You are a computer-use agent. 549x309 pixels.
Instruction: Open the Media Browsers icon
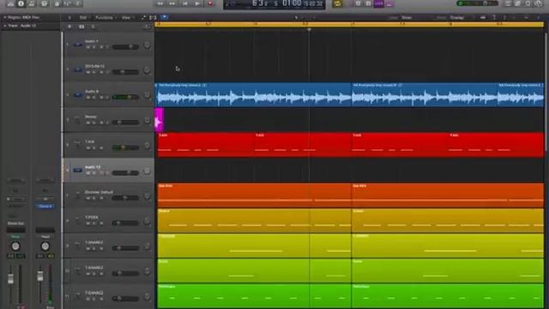(x=538, y=3)
